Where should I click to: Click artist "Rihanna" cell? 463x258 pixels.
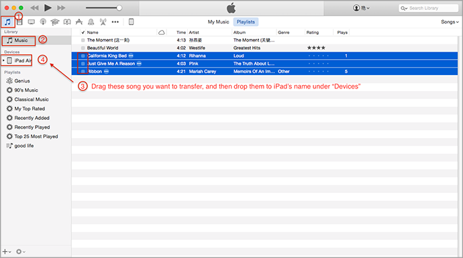tap(197, 56)
